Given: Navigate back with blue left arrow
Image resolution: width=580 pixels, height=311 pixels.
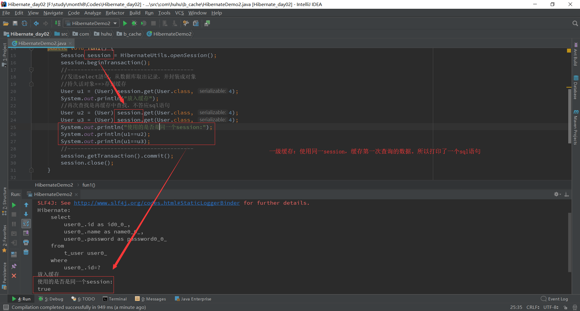Looking at the screenshot, I should (36, 23).
